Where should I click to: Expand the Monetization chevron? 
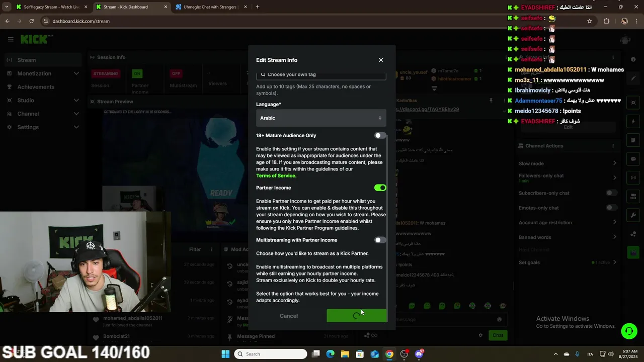pos(76,73)
